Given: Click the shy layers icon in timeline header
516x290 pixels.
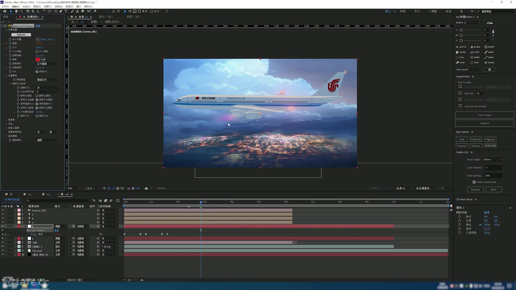Looking at the screenshot, I should coord(100,201).
